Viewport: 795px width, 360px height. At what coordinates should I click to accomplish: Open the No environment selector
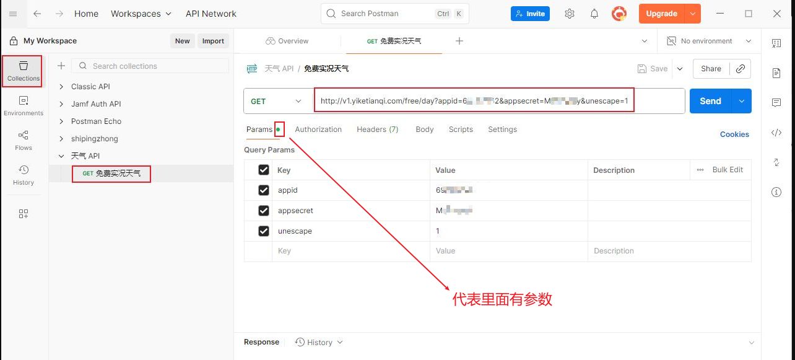point(709,41)
